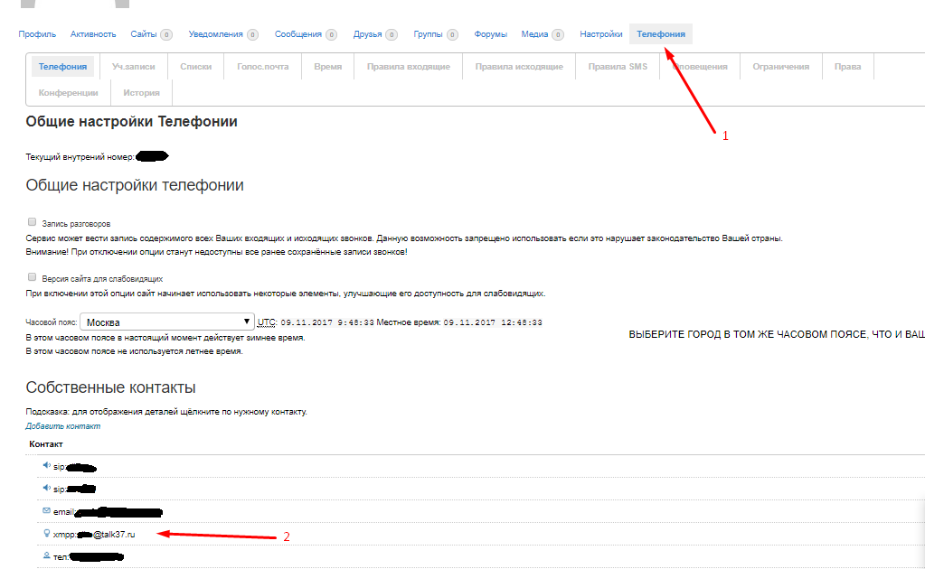Click the person icon beside тел contact

[x=47, y=556]
